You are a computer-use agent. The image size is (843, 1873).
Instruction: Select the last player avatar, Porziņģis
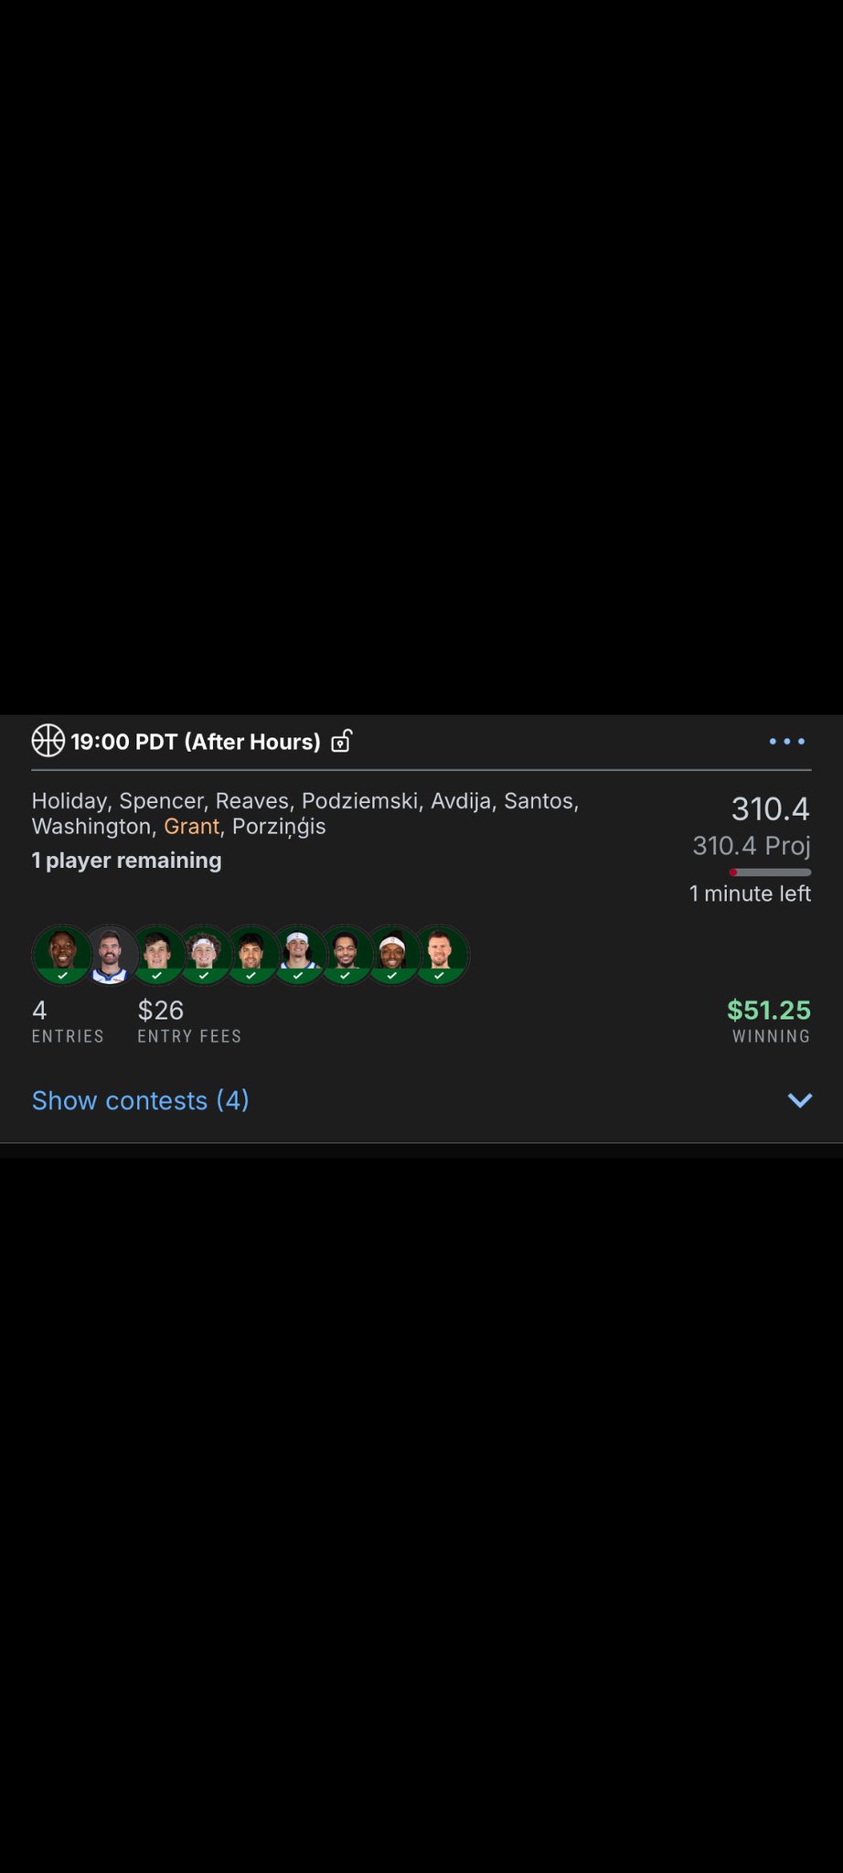[x=440, y=955]
